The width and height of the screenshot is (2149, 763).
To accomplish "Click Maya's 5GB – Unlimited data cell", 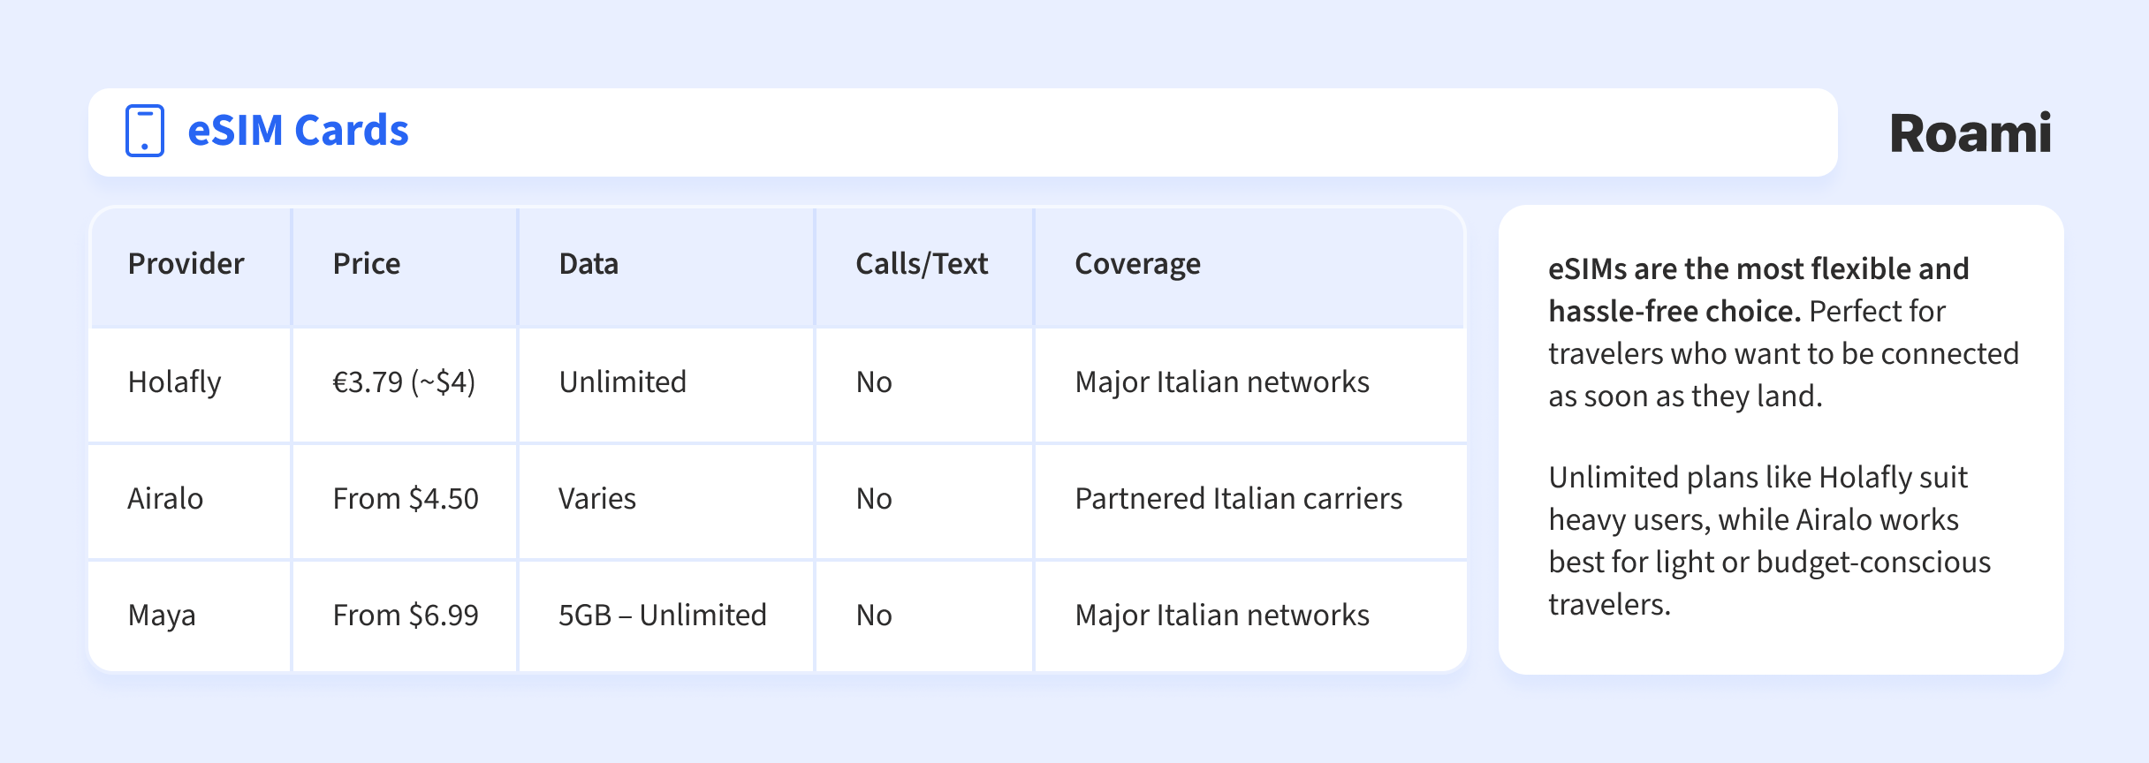I will (x=663, y=616).
